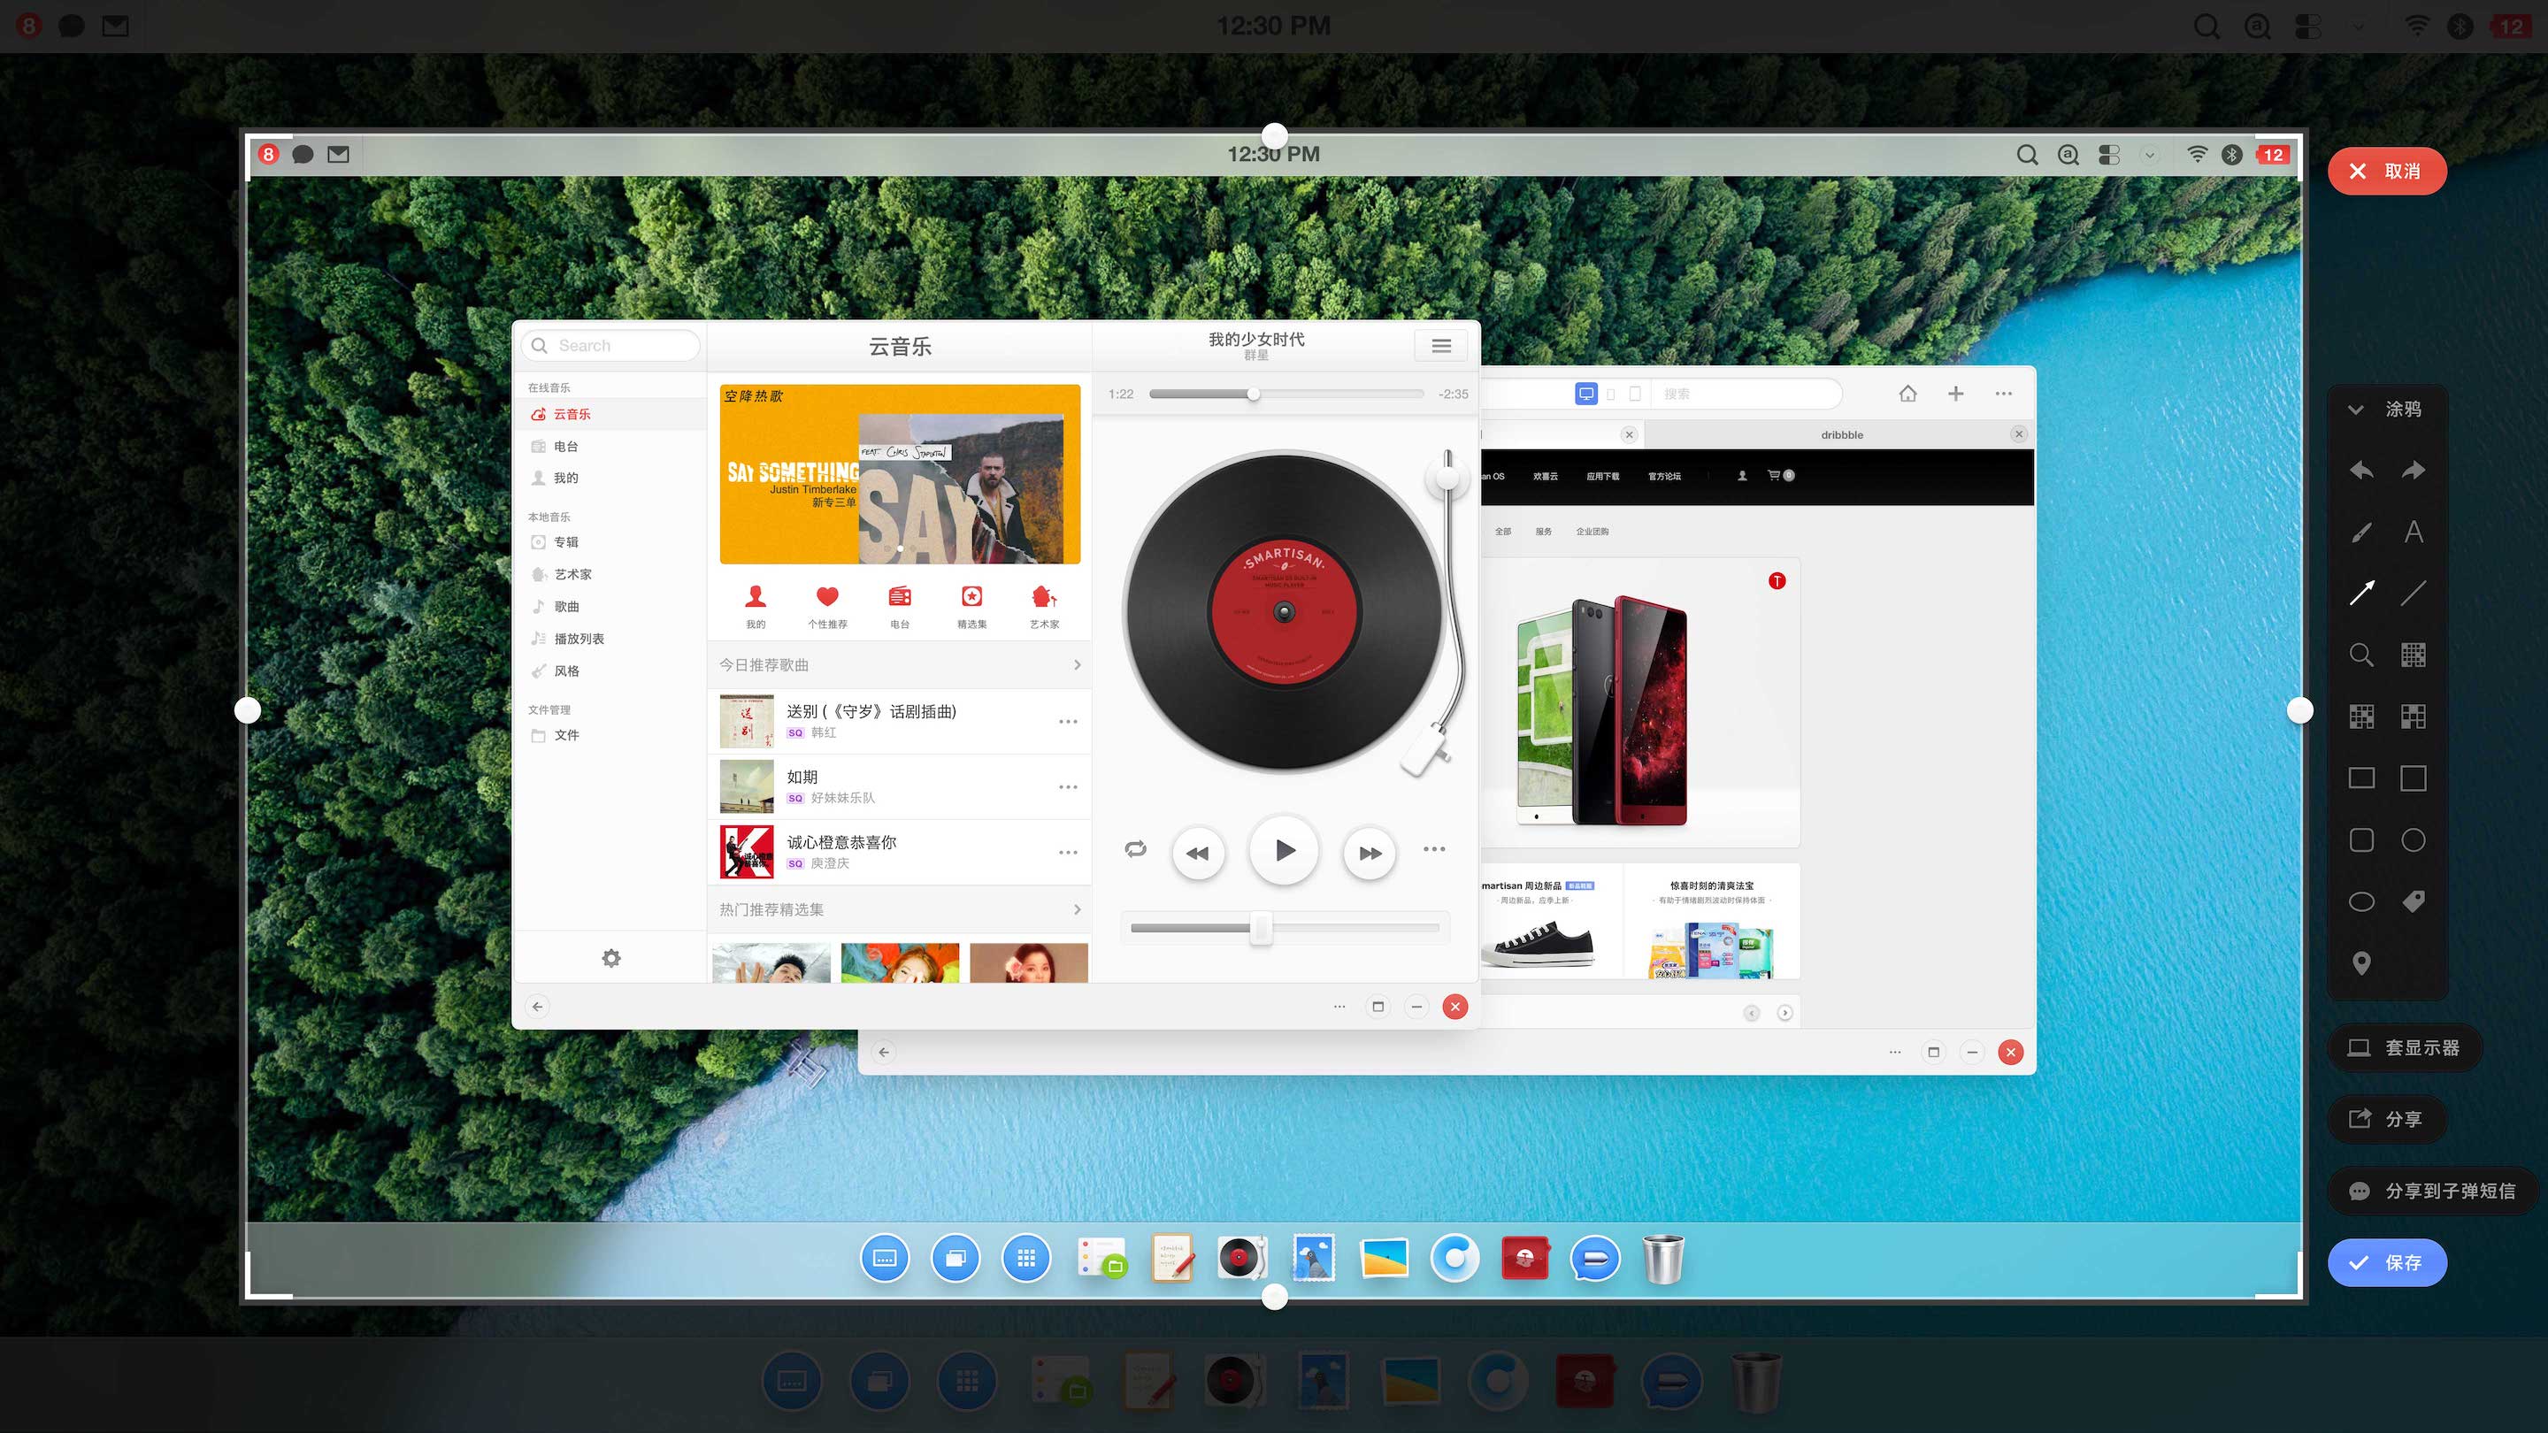Click the music player Search field
Image resolution: width=2548 pixels, height=1433 pixels.
610,345
